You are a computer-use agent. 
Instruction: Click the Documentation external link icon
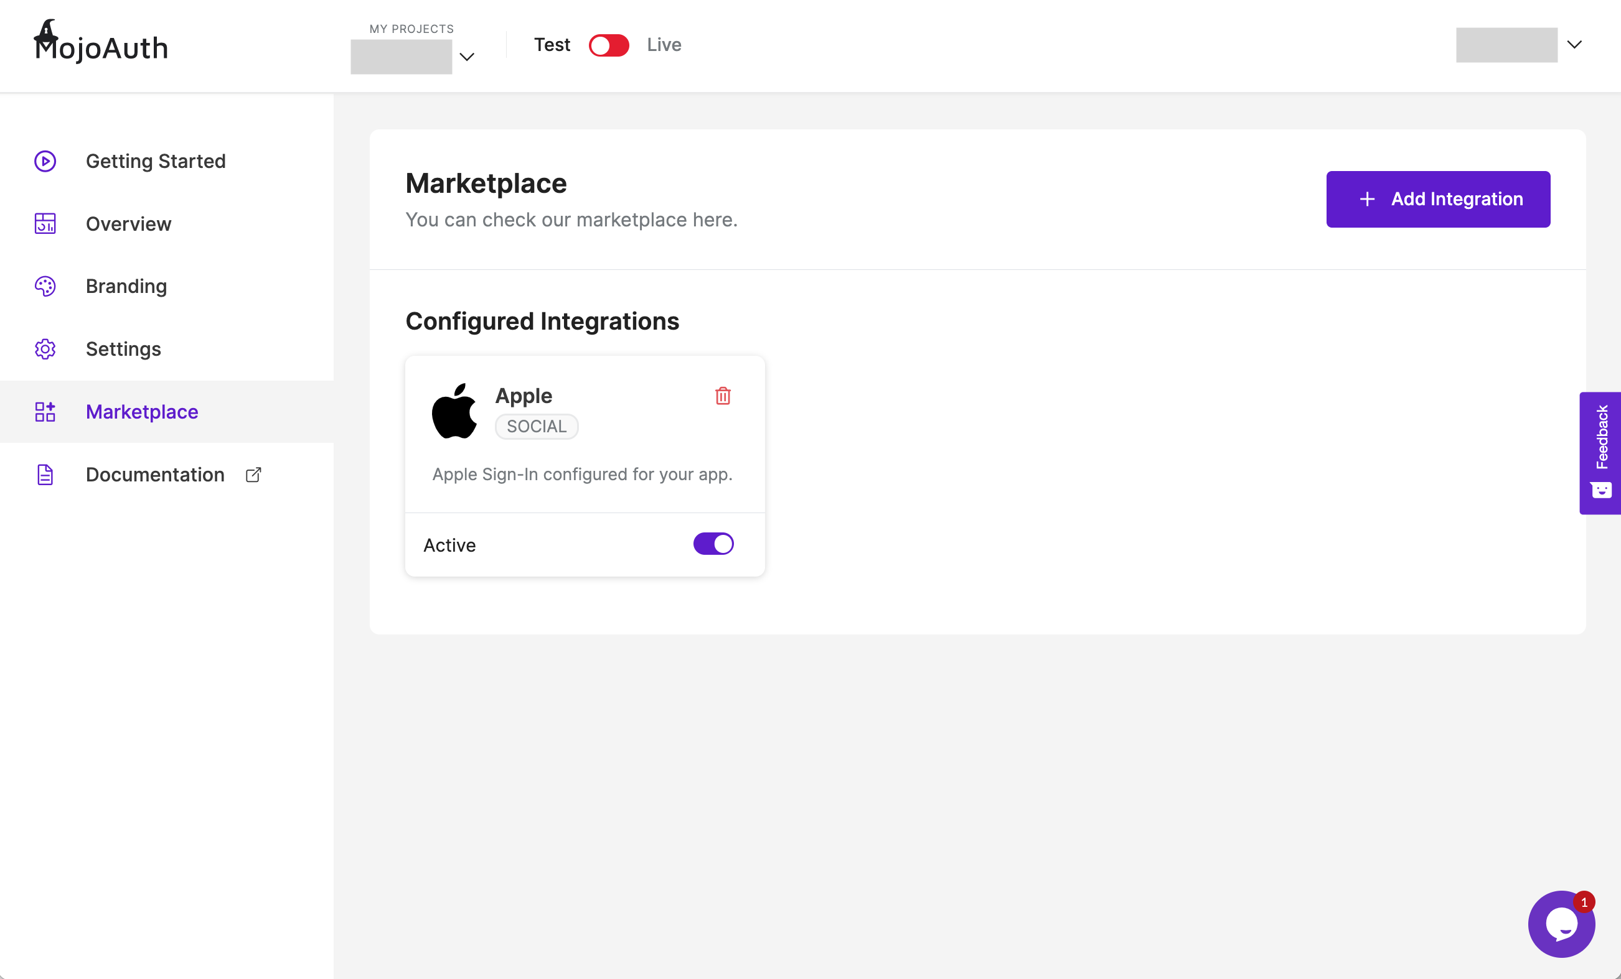pyautogui.click(x=253, y=475)
